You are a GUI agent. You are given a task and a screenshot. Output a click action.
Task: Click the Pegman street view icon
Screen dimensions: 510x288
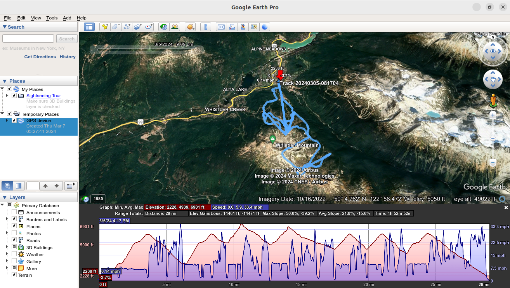point(493,100)
